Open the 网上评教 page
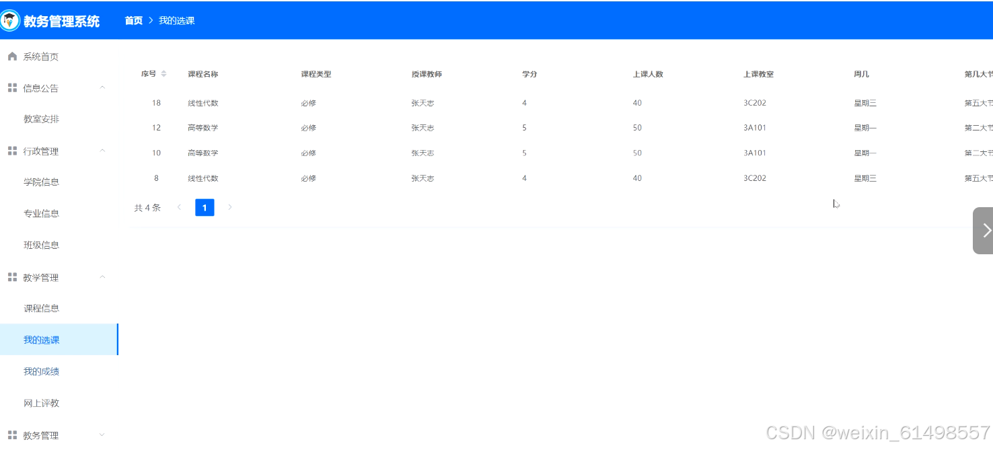Image resolution: width=993 pixels, height=450 pixels. pyautogui.click(x=42, y=402)
